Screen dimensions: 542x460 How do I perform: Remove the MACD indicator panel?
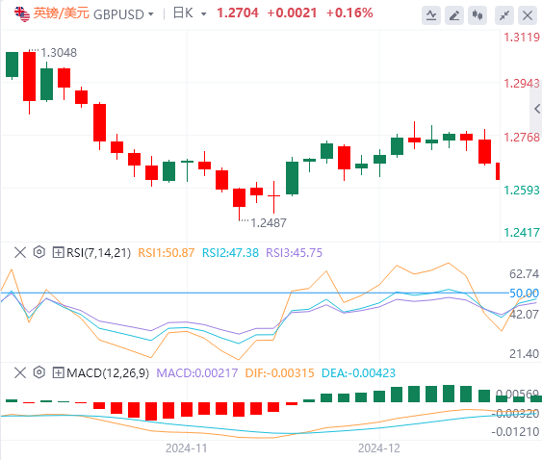(x=20, y=372)
